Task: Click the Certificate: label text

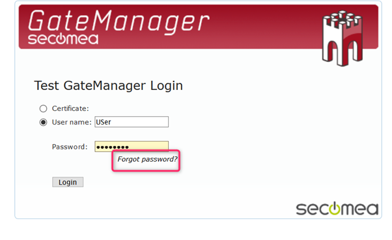Action: tap(70, 108)
